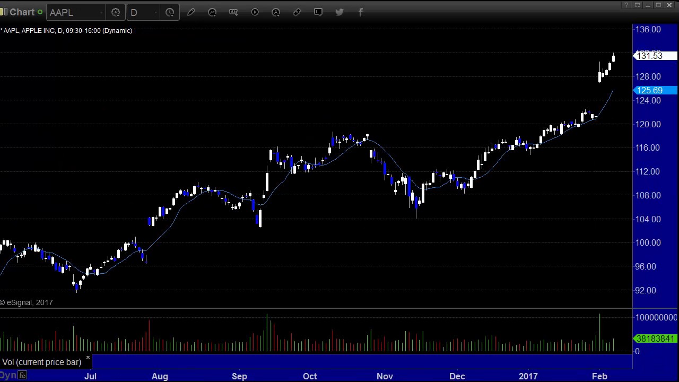
Task: Click the trading arrows icon
Action: pos(297,12)
